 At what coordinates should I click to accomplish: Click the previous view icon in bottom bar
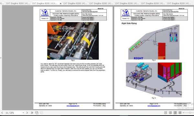click(37, 113)
